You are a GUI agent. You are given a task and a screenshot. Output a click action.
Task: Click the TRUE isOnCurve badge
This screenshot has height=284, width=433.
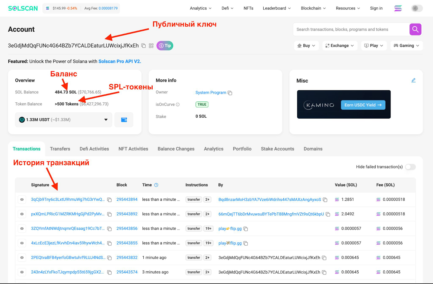coord(202,105)
